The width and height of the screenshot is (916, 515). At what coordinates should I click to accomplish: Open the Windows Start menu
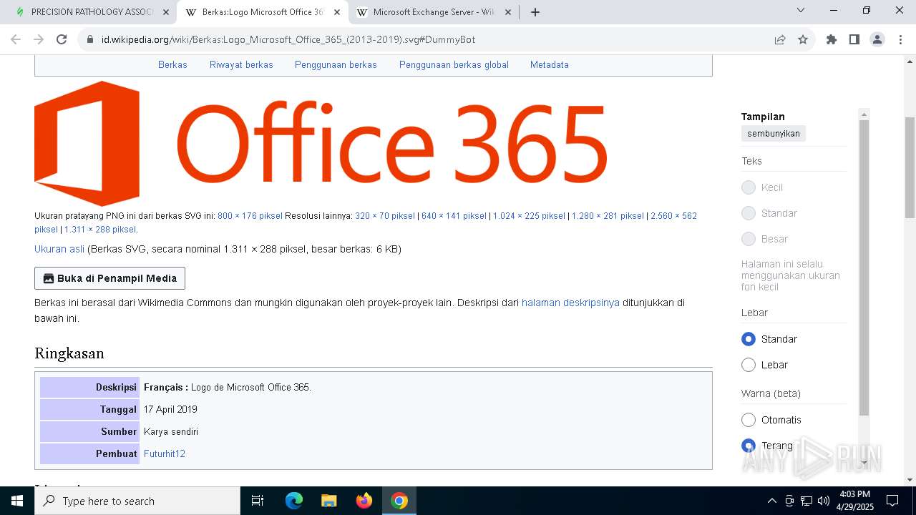coord(17,501)
